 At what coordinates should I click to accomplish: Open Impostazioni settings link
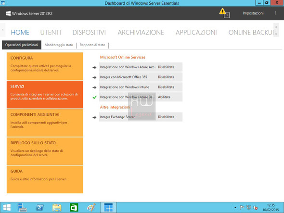point(253,13)
